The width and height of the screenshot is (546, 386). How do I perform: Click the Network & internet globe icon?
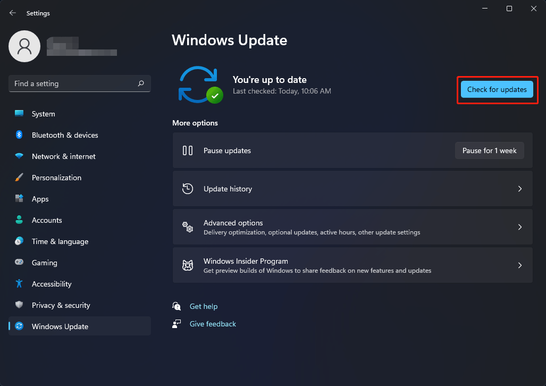19,156
